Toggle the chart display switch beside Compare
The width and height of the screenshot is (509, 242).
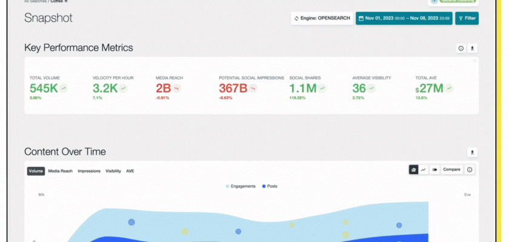(x=434, y=170)
